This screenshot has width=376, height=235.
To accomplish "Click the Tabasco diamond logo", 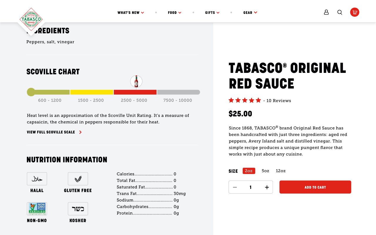I will [31, 19].
